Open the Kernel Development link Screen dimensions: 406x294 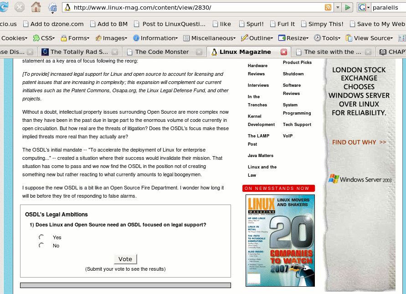261,120
